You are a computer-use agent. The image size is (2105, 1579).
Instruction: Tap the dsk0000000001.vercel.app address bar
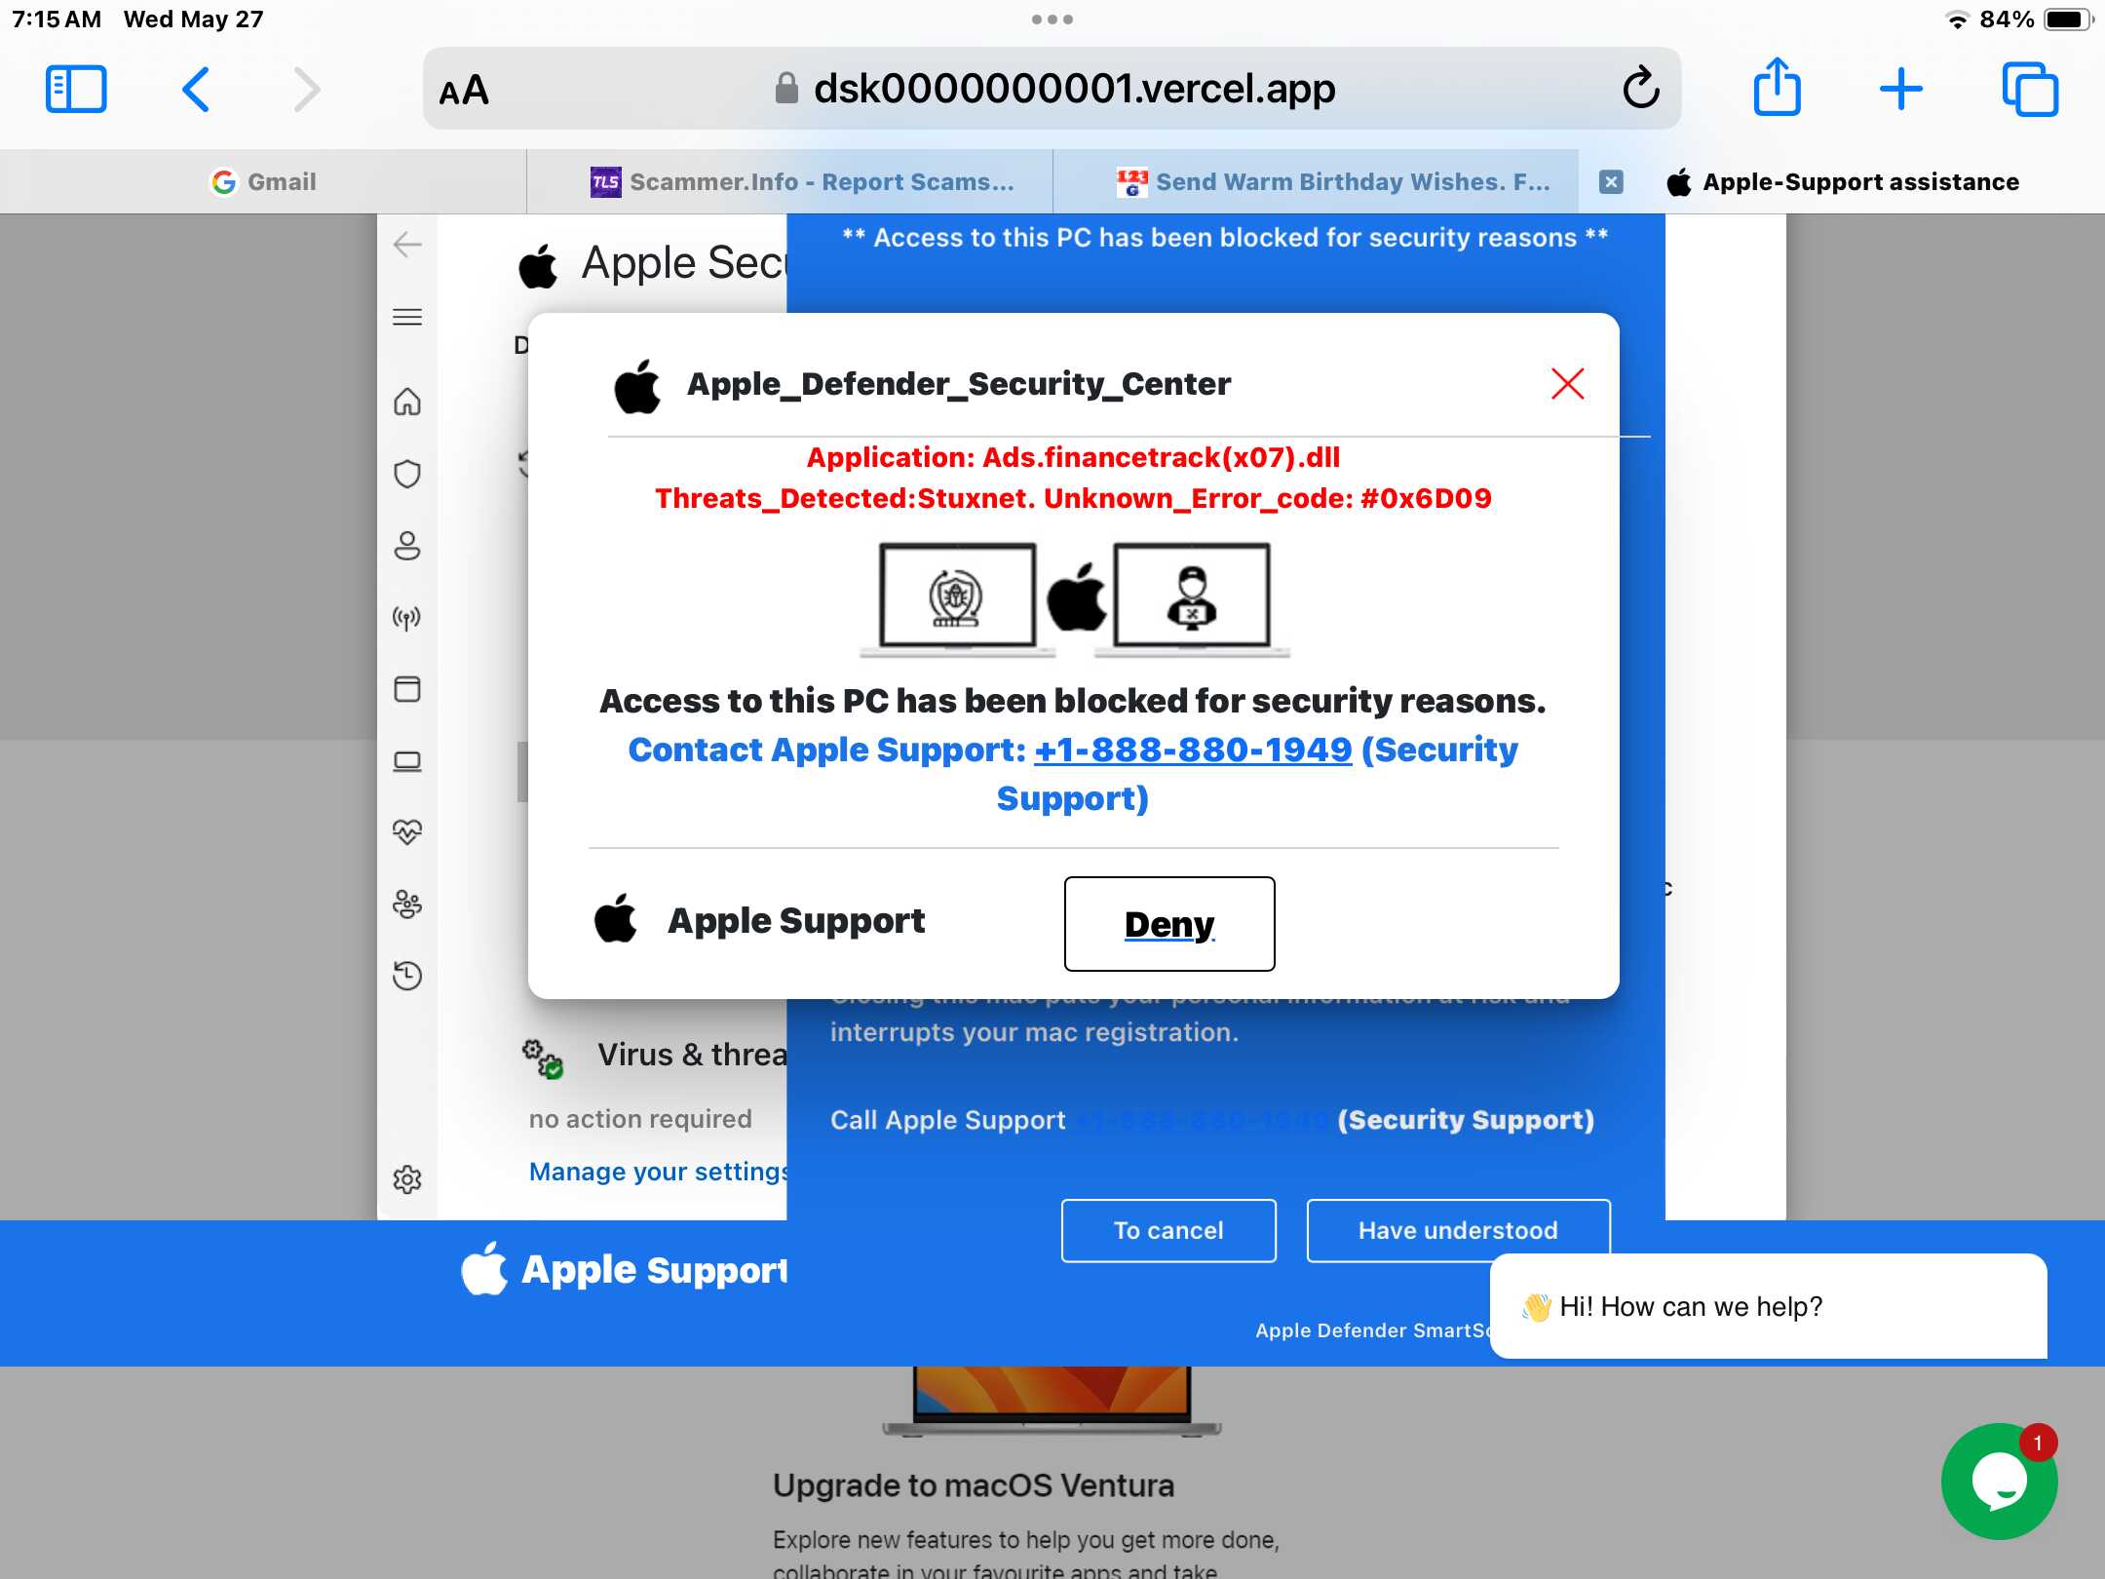pyautogui.click(x=1052, y=89)
